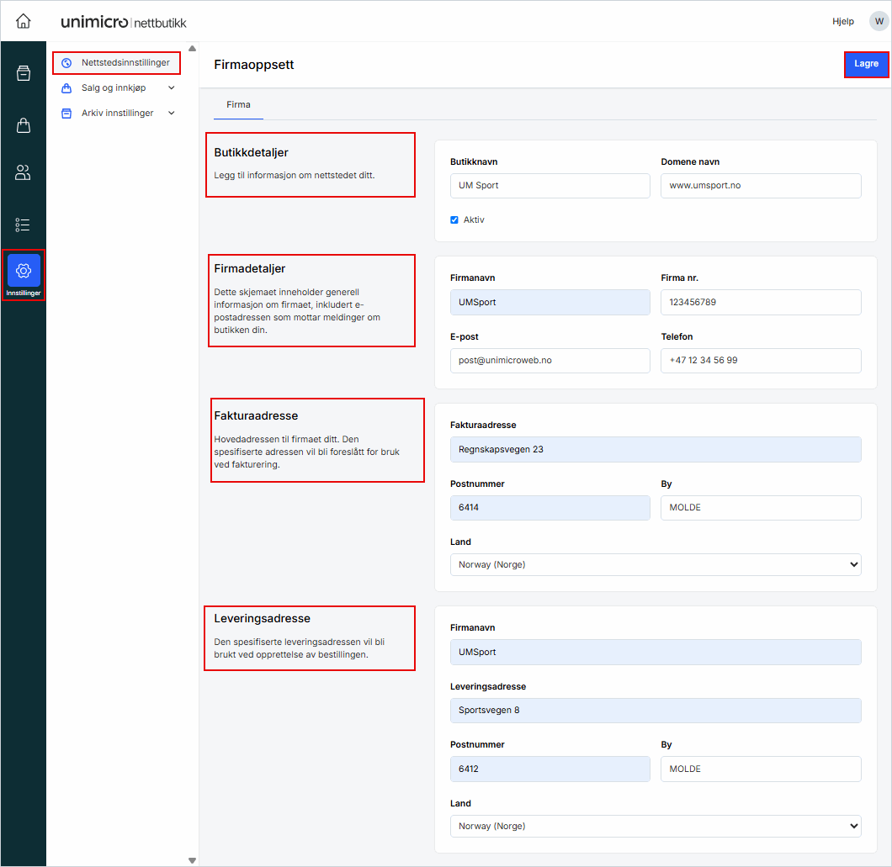Click the sidebar scroll down arrow
The image size is (892, 867).
pyautogui.click(x=192, y=860)
